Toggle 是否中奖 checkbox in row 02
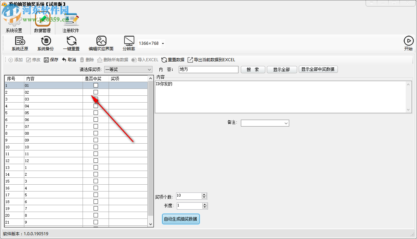 96,92
